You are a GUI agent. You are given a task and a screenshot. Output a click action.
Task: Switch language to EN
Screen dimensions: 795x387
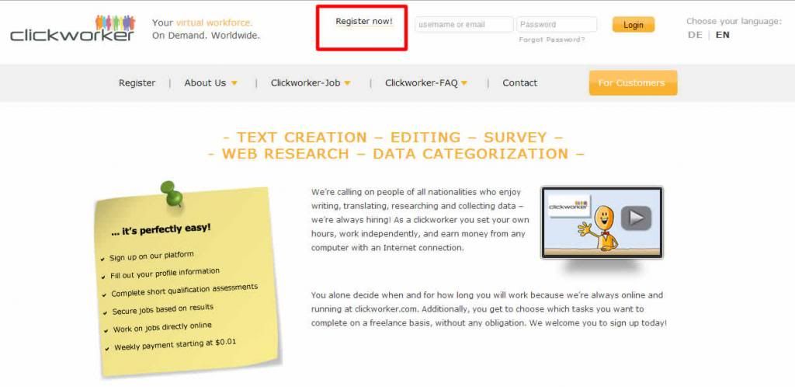pyautogui.click(x=723, y=35)
